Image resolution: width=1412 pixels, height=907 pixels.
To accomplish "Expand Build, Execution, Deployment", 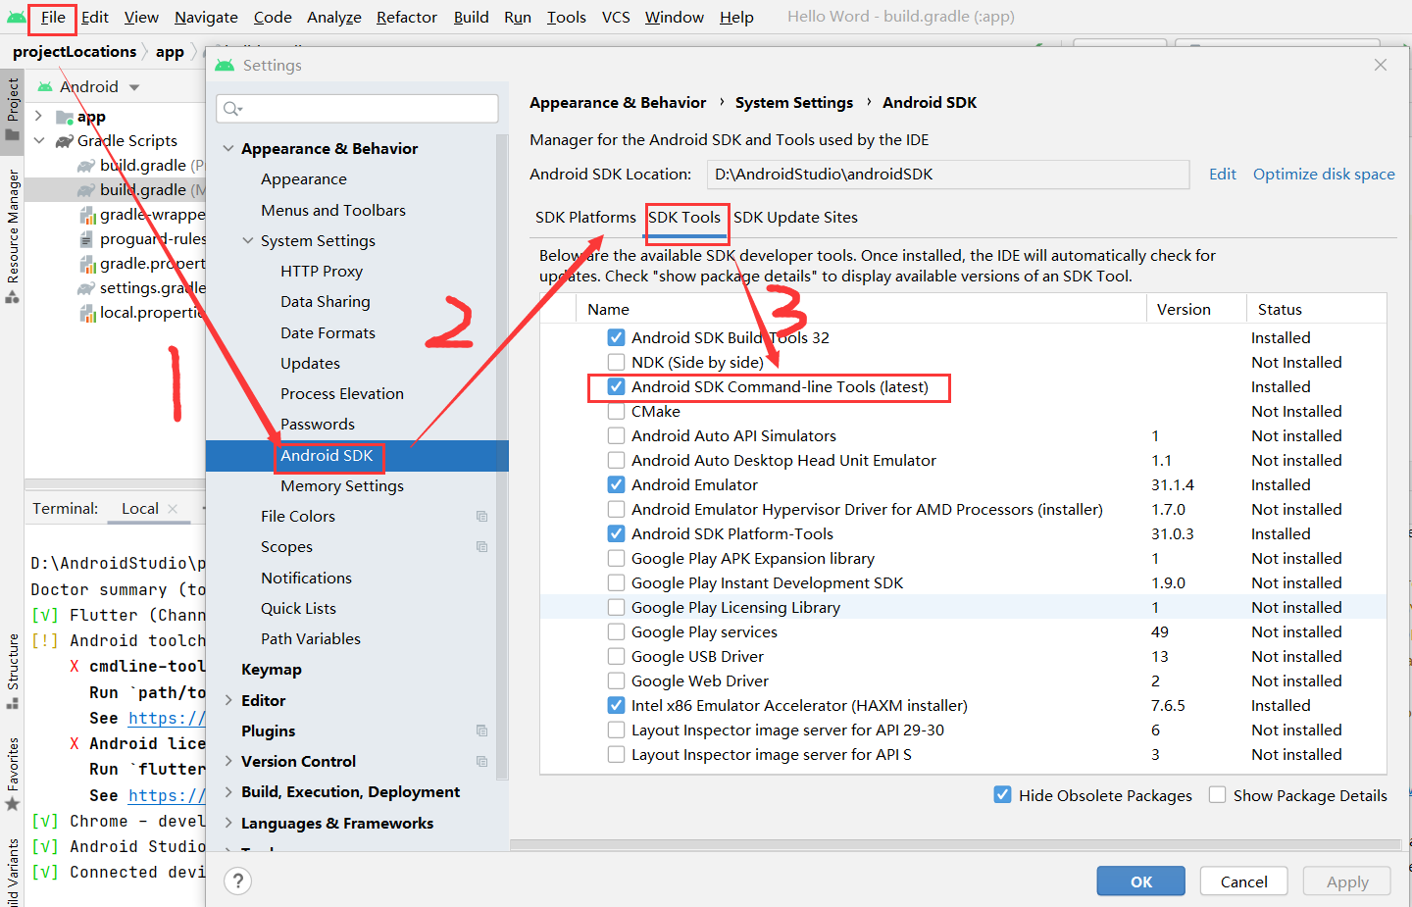I will pos(228,791).
